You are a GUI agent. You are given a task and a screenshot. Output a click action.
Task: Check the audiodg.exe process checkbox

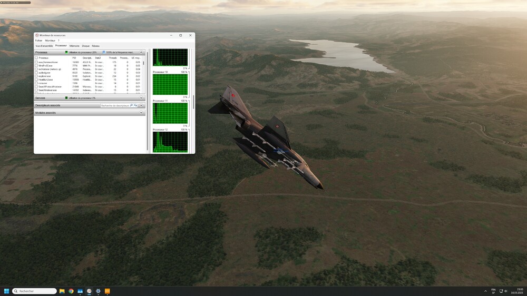tap(36, 73)
